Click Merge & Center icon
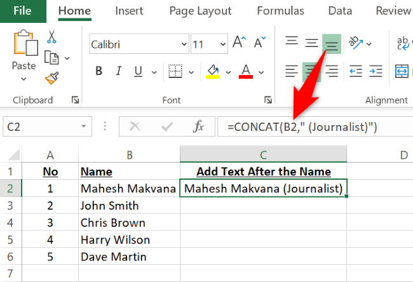The width and height of the screenshot is (413, 282). pos(402,71)
